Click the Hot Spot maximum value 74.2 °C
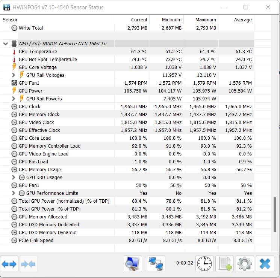The width and height of the screenshot is (280, 278). [x=208, y=60]
